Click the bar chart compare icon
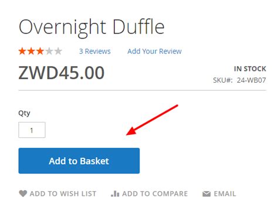The height and width of the screenshot is (224, 278). point(115,194)
